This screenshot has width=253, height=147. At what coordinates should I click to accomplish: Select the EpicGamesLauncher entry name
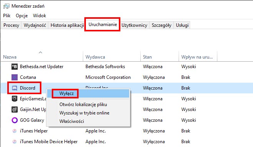tap(33, 99)
